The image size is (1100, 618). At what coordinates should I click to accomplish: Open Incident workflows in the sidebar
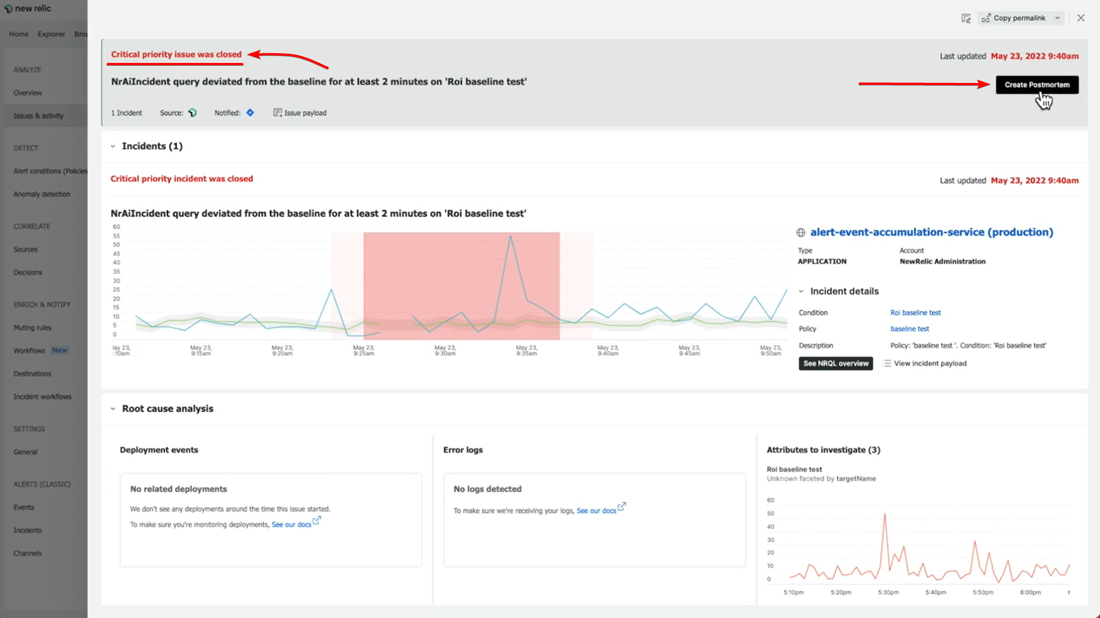(42, 397)
